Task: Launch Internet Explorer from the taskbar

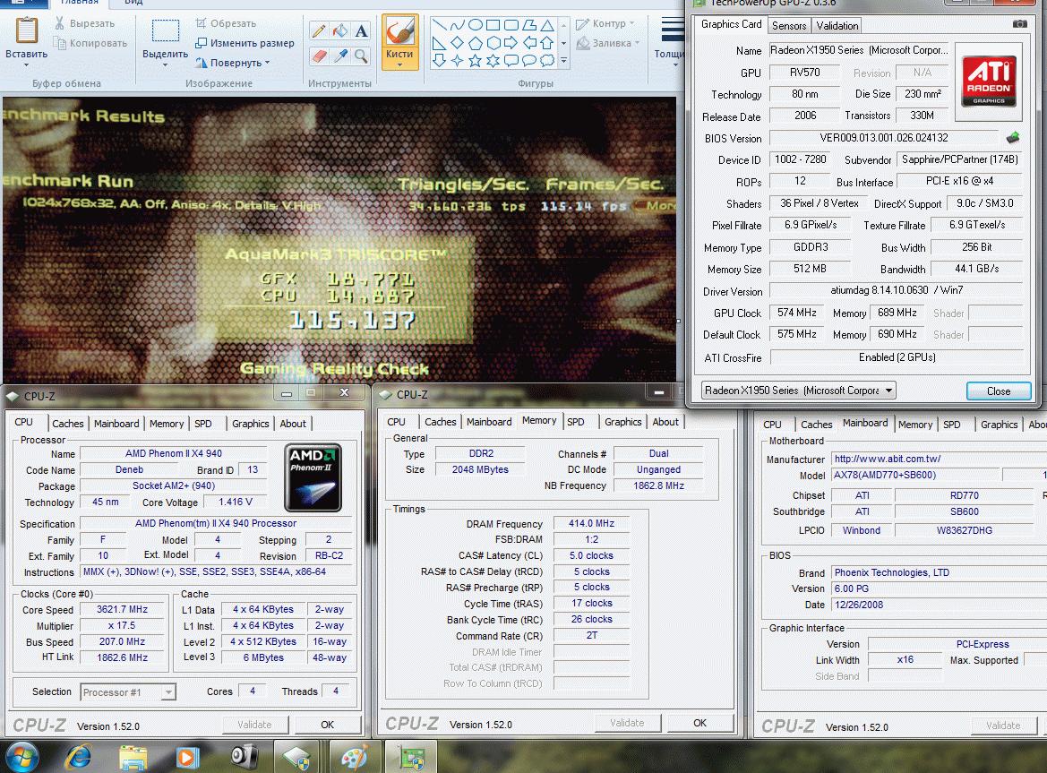Action: pyautogui.click(x=78, y=757)
